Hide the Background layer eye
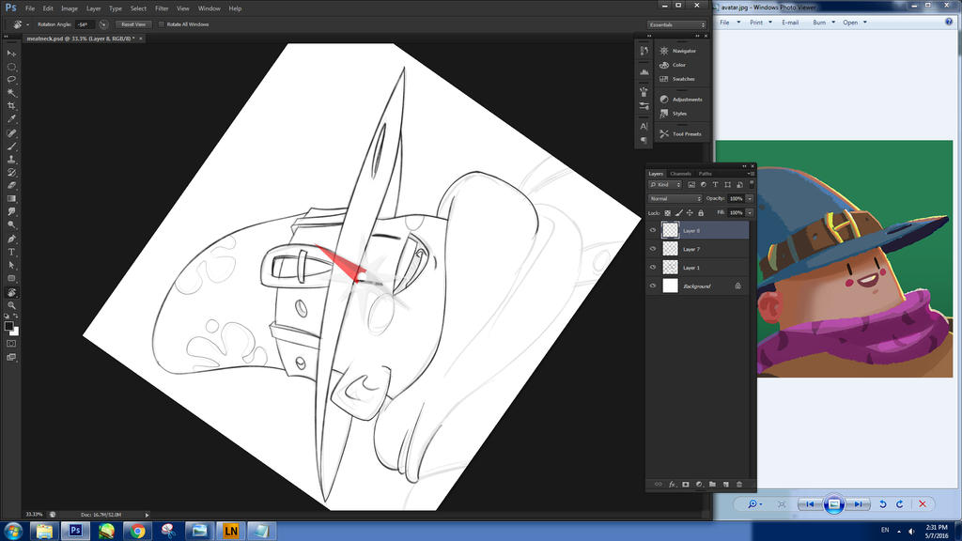This screenshot has height=541, width=962. click(x=653, y=286)
